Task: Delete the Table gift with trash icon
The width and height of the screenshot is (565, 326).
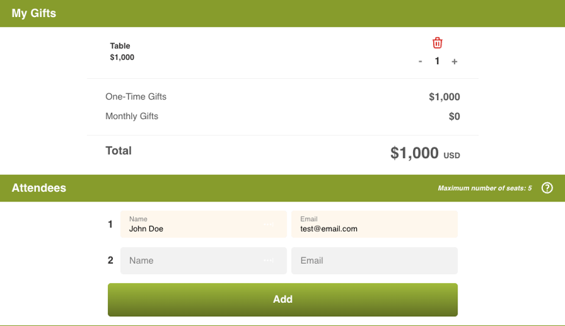Action: tap(437, 43)
